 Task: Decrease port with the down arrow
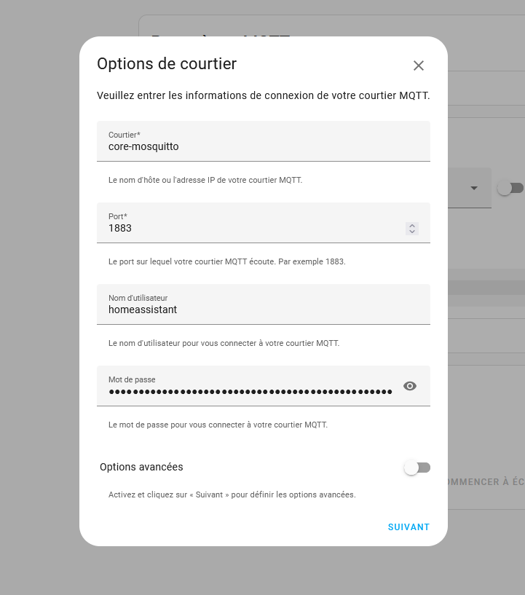pos(412,232)
